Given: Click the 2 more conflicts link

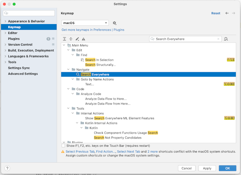Looking at the screenshot, I should click(x=153, y=152).
